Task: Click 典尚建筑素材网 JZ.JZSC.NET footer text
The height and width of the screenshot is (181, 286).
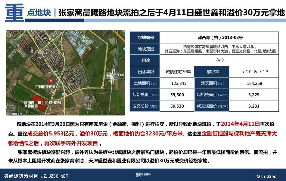Action: 36,176
